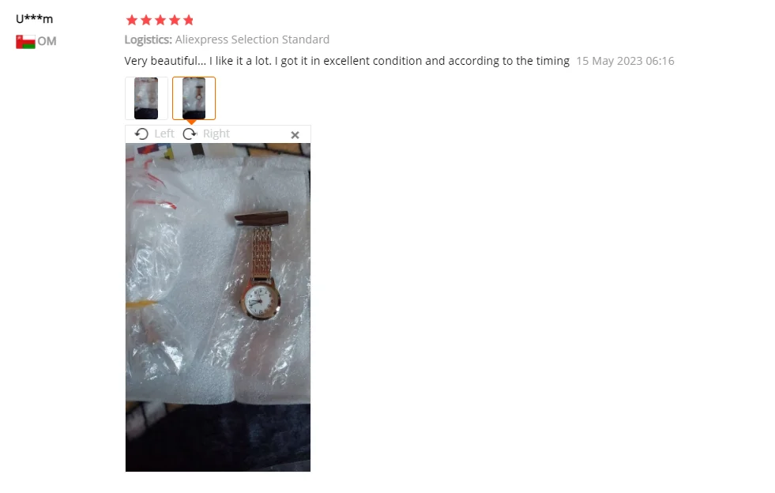Click the review date 15 May 2023

point(625,61)
